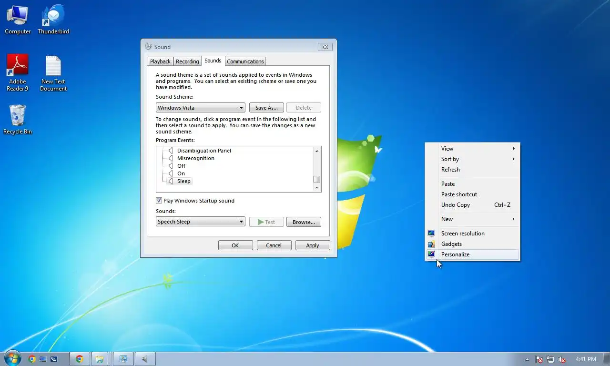
Task: Click the Program Events scrollbar up arrow
Action: 317,151
